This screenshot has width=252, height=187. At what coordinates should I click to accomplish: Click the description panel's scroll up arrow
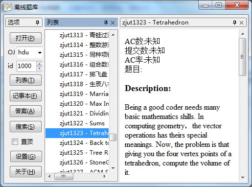[x=243, y=34]
